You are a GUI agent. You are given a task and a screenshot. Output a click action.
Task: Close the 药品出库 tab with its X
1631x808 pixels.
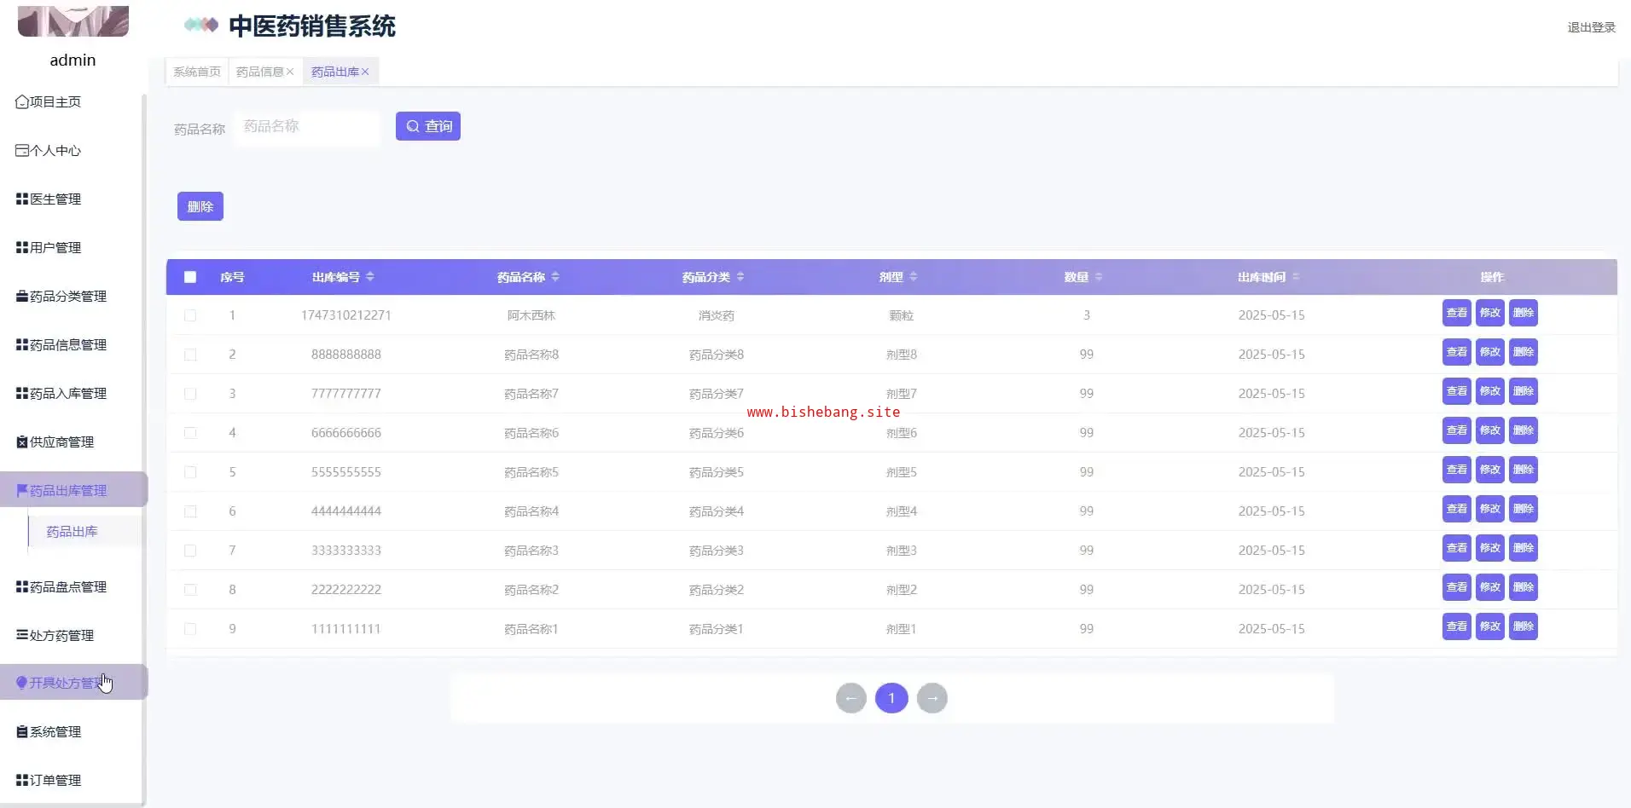[x=365, y=72]
